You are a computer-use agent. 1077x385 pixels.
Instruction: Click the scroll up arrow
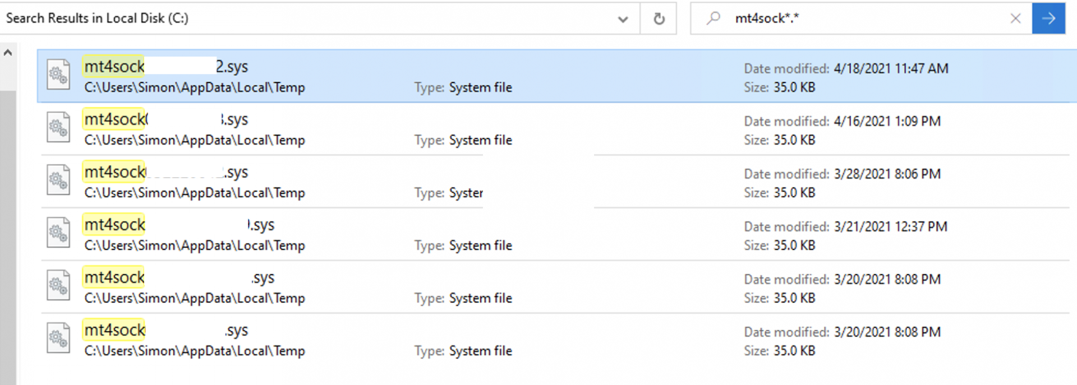click(8, 53)
